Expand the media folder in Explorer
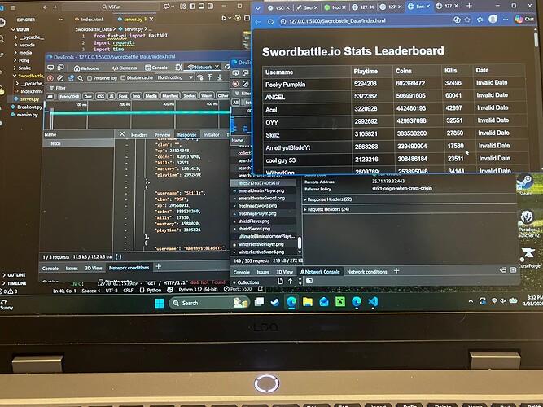The height and width of the screenshot is (407, 543). (24, 53)
